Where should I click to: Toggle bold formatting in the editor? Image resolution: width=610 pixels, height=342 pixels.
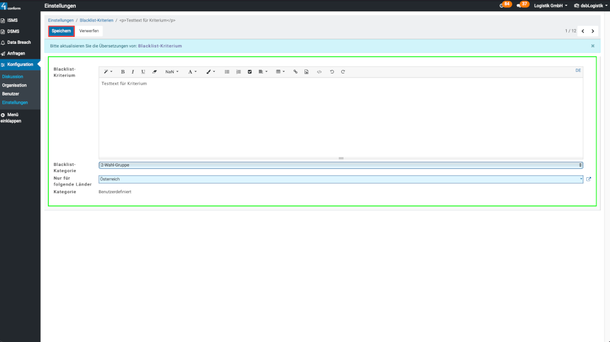point(123,72)
